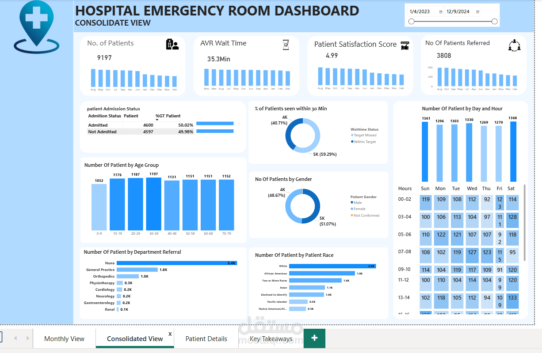Click the Physiotherapy department label
542x353 pixels.
point(102,283)
